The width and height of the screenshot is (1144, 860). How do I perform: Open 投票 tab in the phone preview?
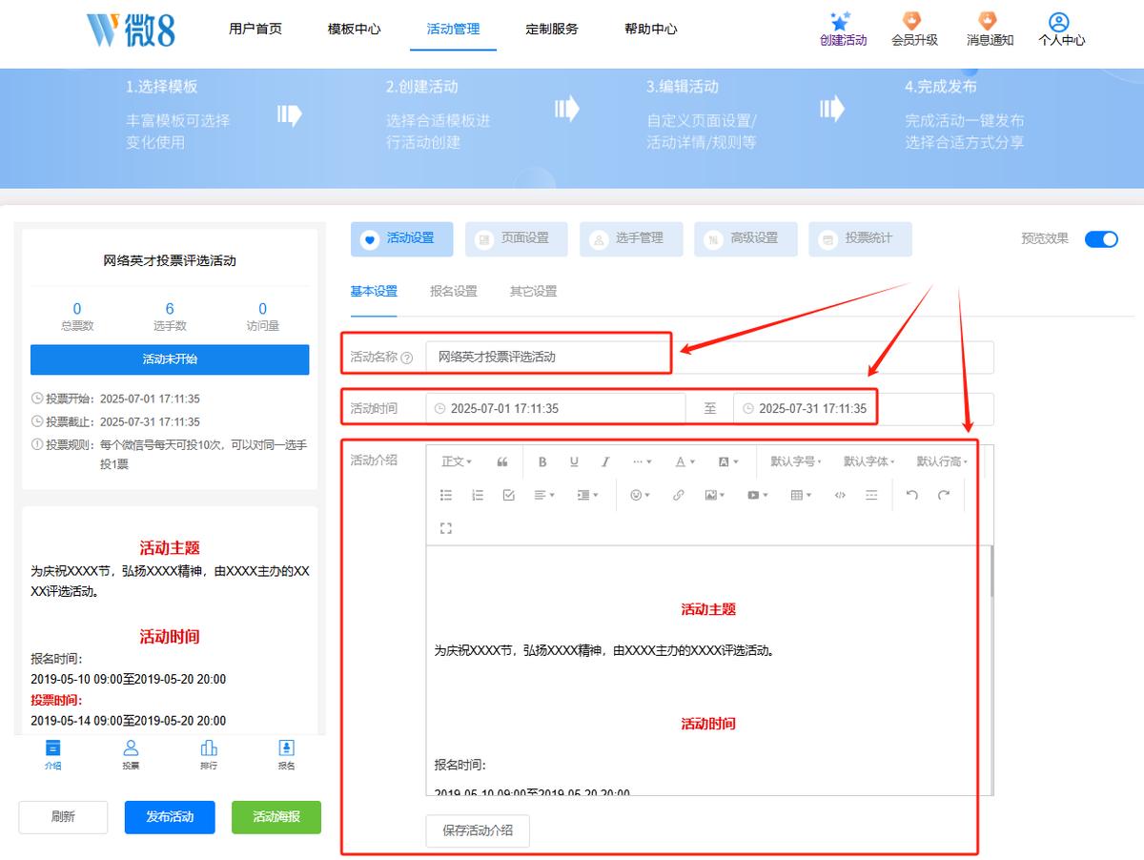[131, 753]
